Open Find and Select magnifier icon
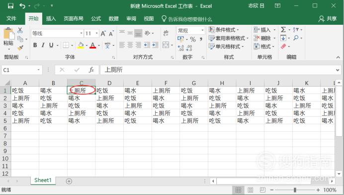The image size is (344, 195). coord(296,38)
